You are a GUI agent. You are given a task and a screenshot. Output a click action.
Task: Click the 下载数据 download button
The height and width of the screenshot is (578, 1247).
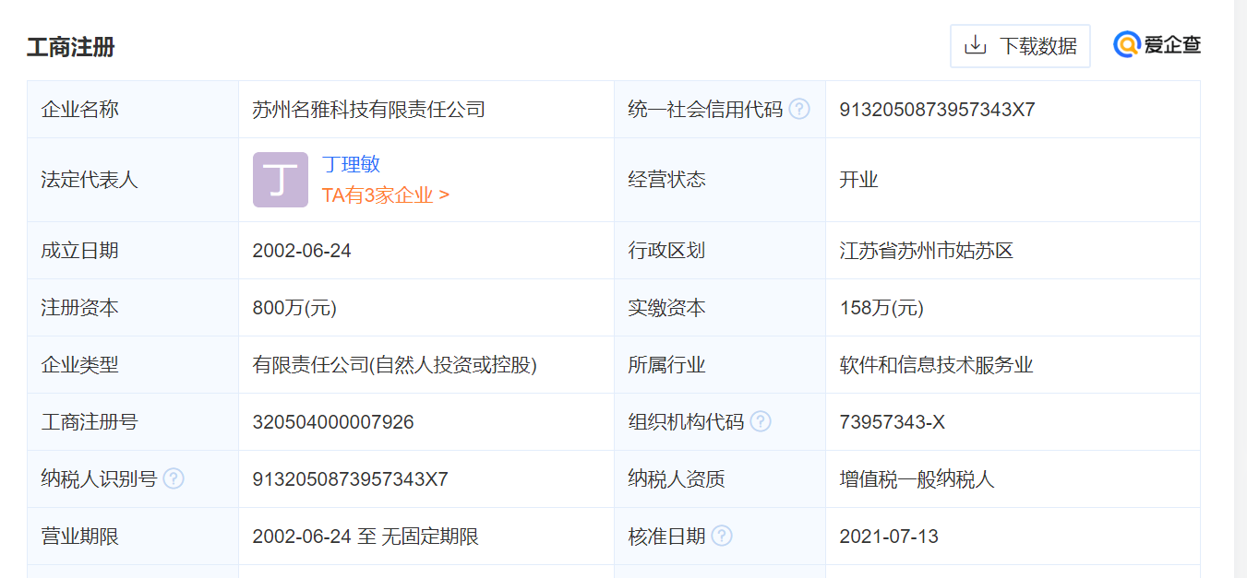pos(1020,46)
